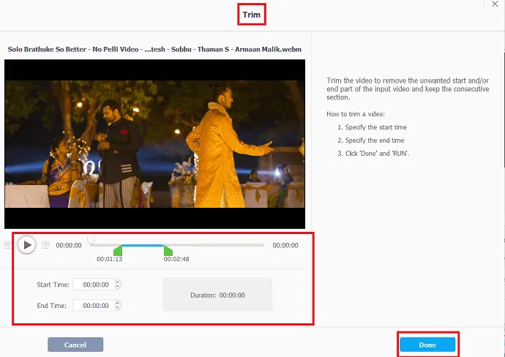Confirm the trim with the Done button
This screenshot has width=505, height=357.
pyautogui.click(x=427, y=345)
